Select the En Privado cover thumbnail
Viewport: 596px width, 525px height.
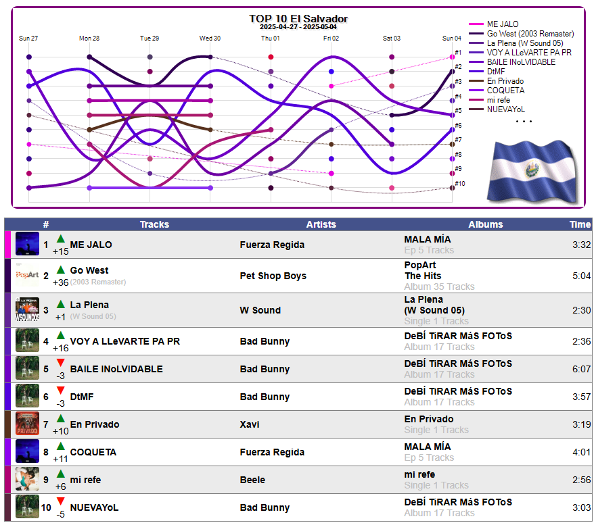coord(27,424)
